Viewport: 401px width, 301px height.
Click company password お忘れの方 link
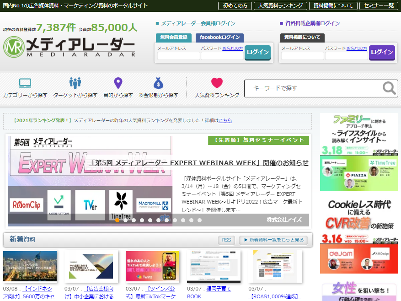coord(357,48)
